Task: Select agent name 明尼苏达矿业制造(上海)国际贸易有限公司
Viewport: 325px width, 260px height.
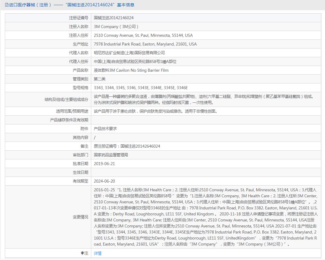Action: (x=129, y=53)
